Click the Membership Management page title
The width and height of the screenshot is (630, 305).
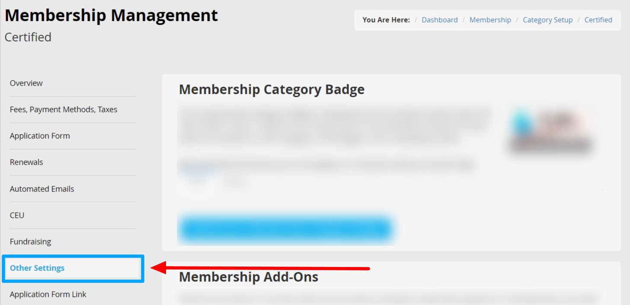(x=111, y=15)
